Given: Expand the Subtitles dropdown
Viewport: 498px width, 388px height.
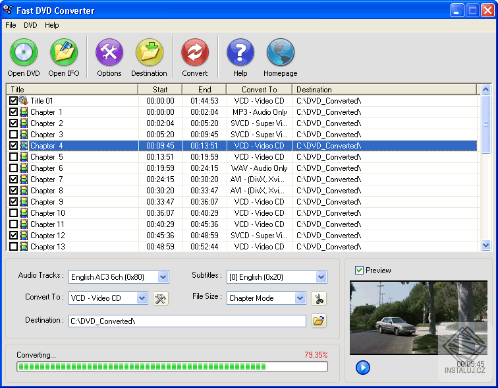Looking at the screenshot, I should (321, 276).
